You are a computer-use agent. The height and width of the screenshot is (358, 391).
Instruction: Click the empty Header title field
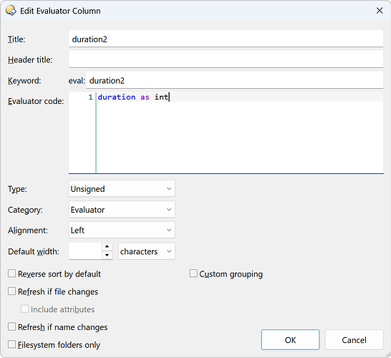(226, 59)
